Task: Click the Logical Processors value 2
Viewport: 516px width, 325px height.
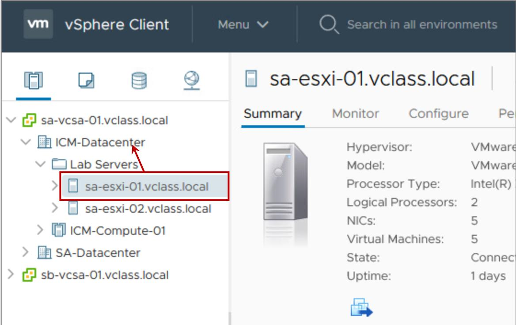Action: click(x=474, y=202)
